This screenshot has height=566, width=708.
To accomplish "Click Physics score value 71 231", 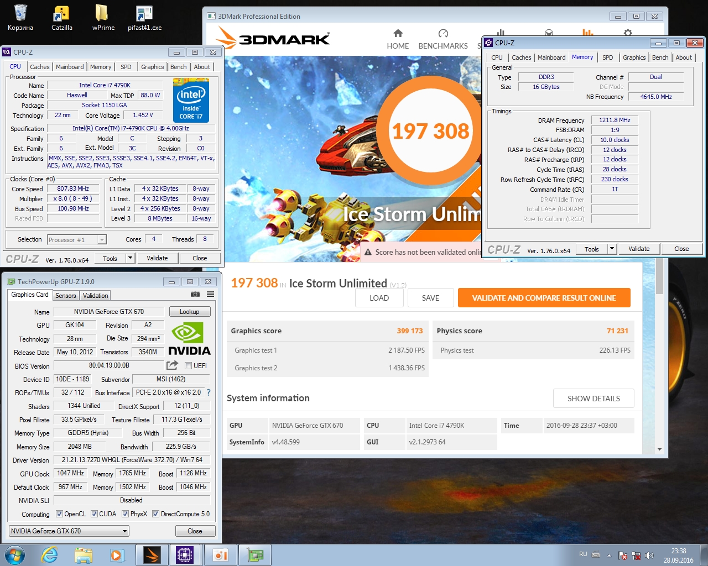I will 617,331.
